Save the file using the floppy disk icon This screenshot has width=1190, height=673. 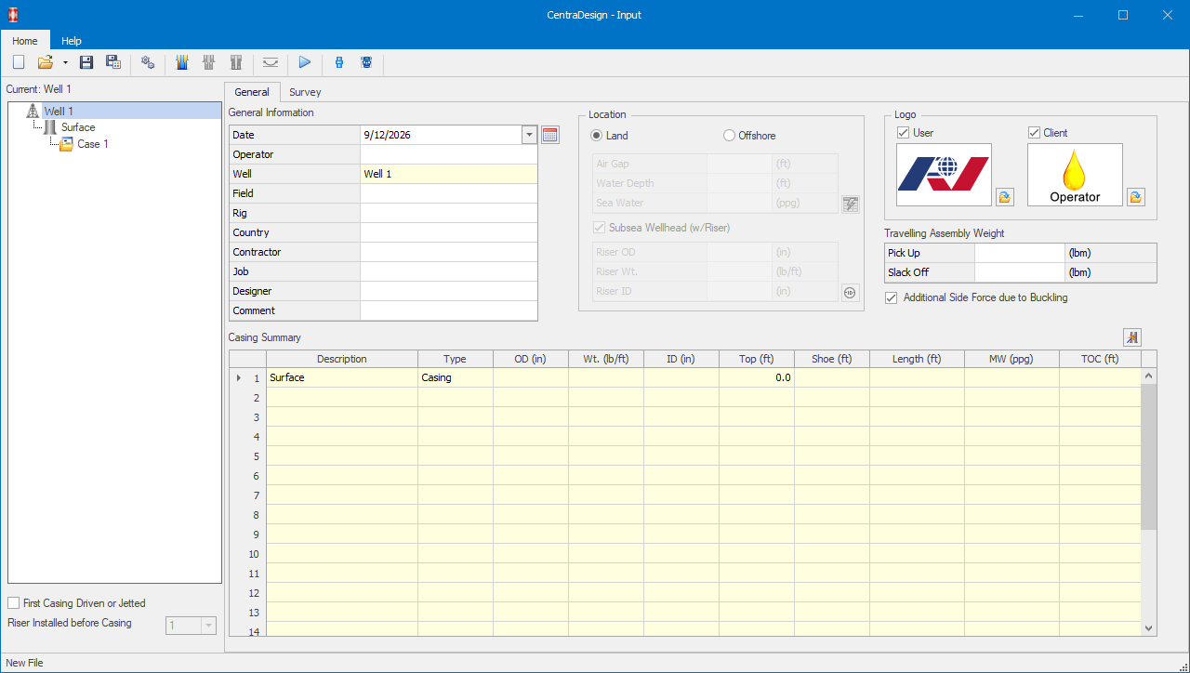pyautogui.click(x=86, y=62)
